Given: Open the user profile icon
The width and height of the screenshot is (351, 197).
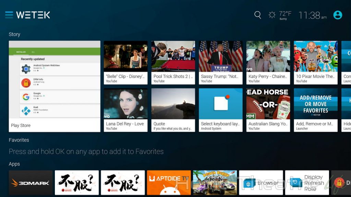Looking at the screenshot, I should (338, 15).
